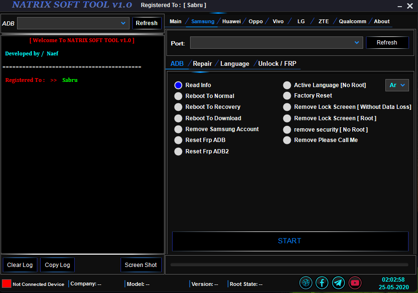
Task: Switch to the Samsung tab
Action: 202,21
